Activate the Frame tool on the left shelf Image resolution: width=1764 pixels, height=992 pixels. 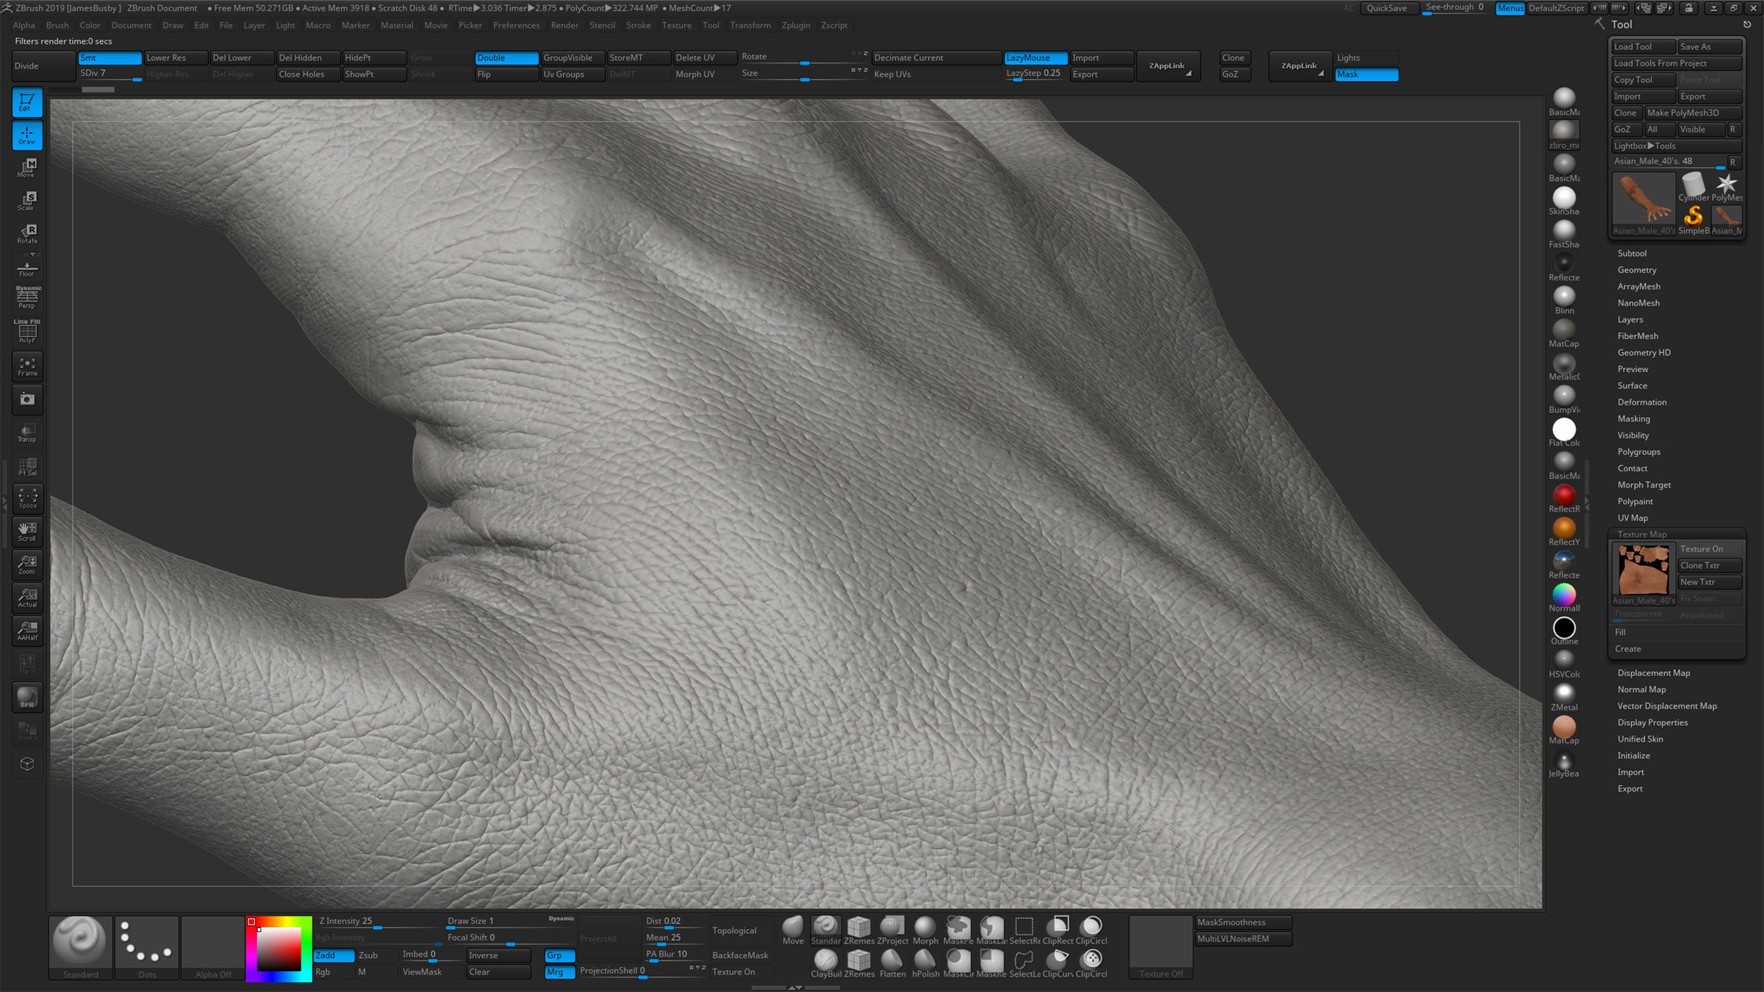(27, 366)
